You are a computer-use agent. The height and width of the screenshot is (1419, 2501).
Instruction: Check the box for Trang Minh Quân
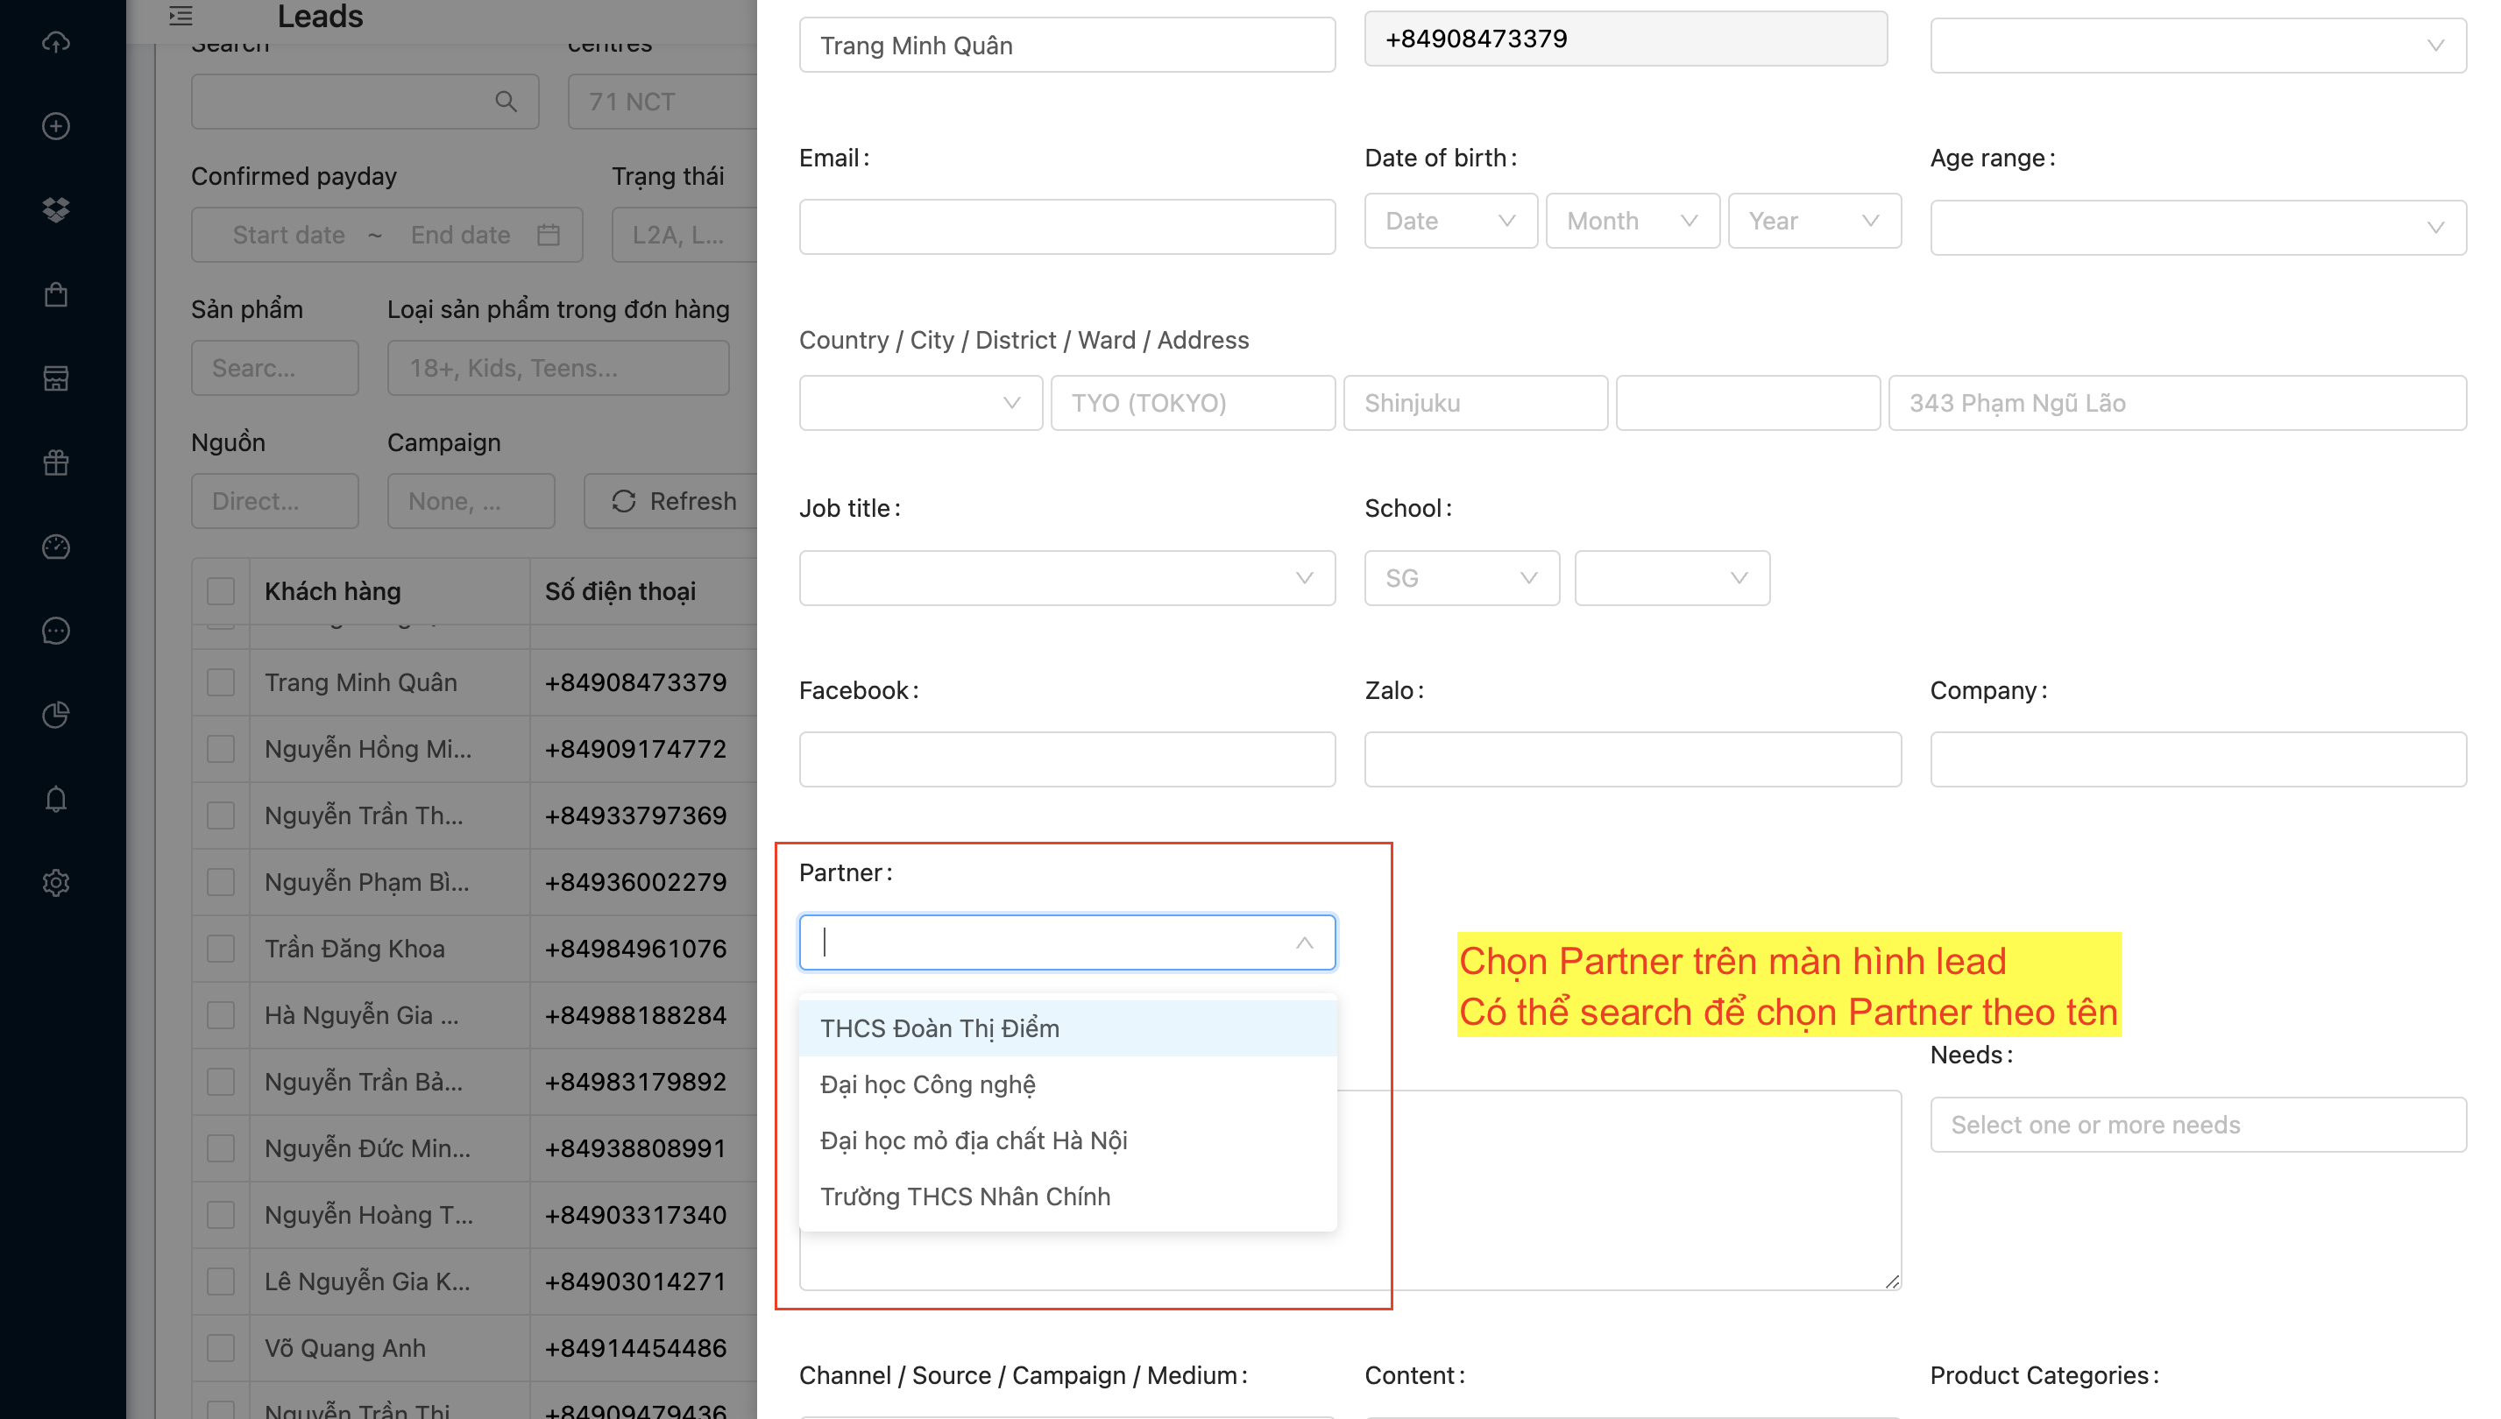tap(220, 682)
